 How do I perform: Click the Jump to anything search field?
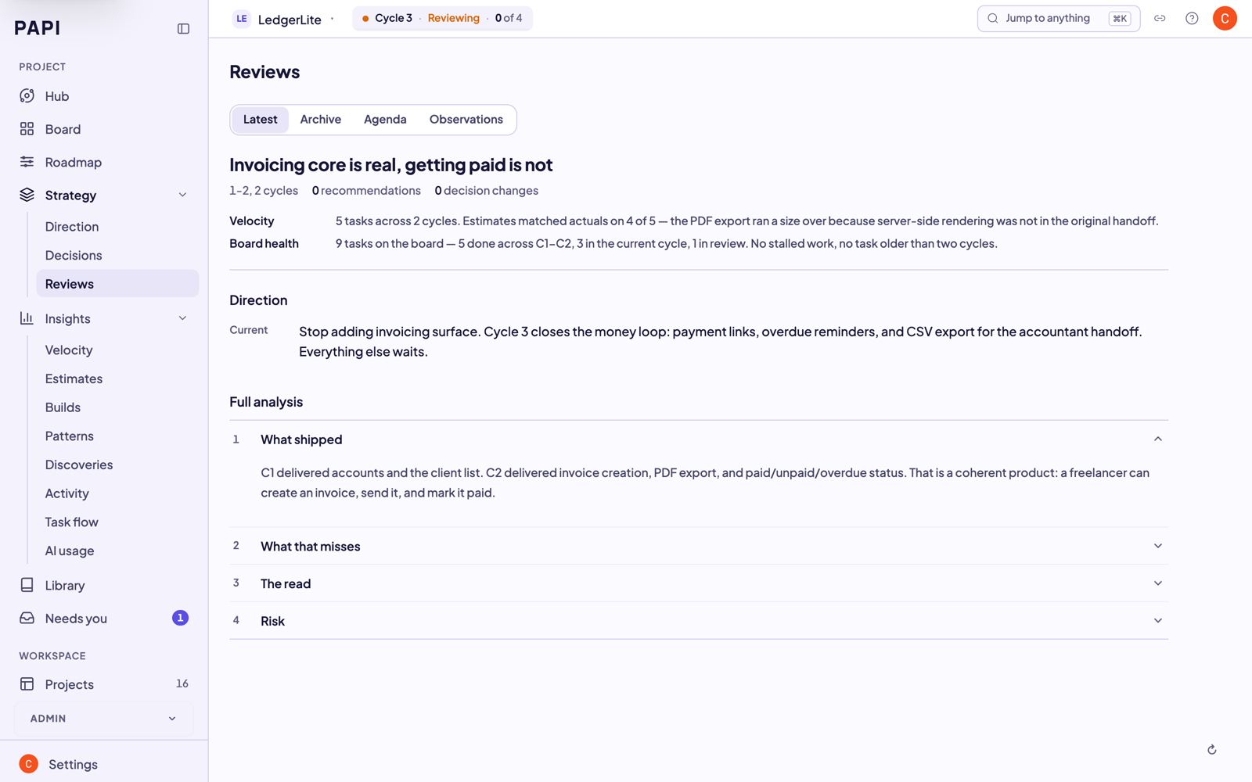pos(1058,18)
